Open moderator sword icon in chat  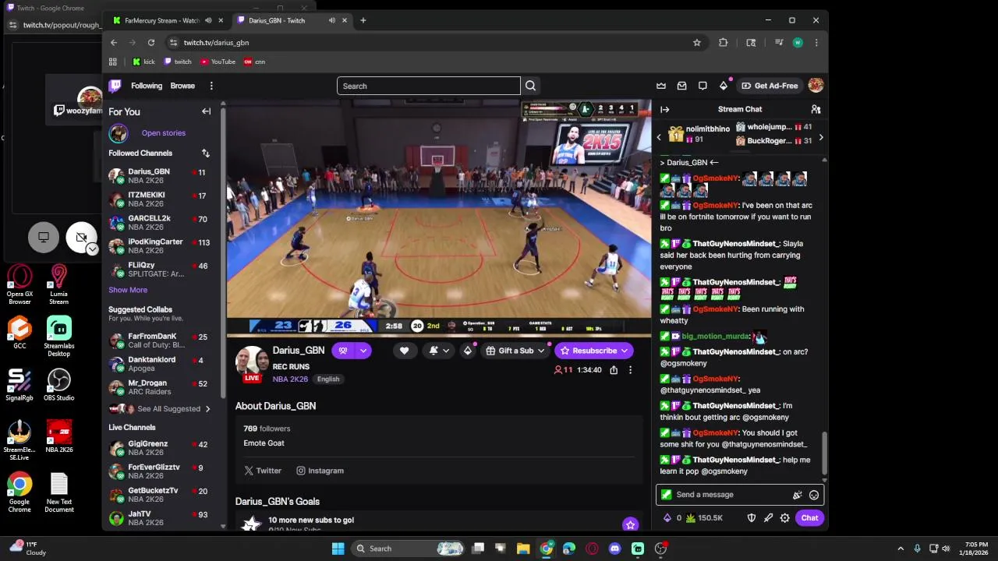[768, 518]
